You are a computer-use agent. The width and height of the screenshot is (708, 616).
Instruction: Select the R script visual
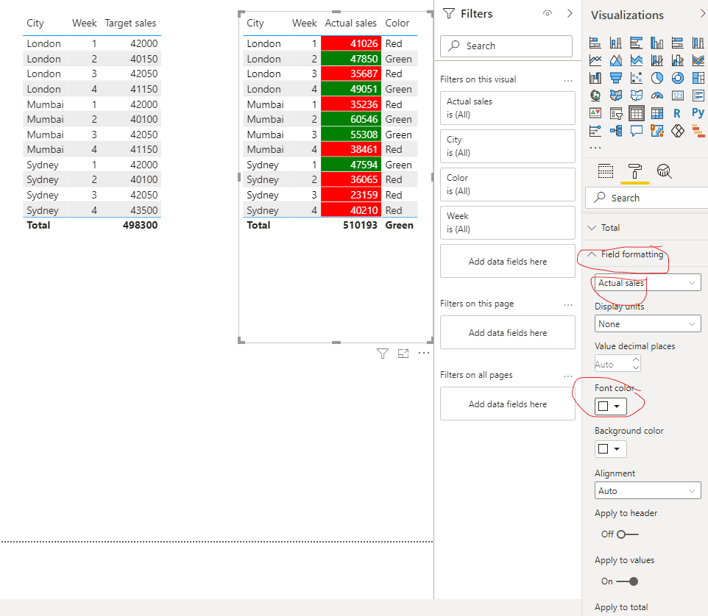point(677,113)
